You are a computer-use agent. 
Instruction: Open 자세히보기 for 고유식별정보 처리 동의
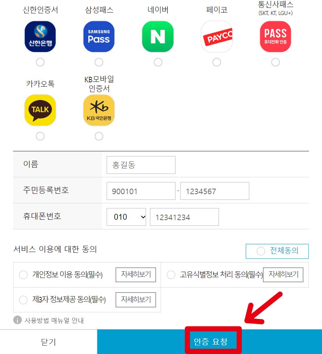click(283, 274)
